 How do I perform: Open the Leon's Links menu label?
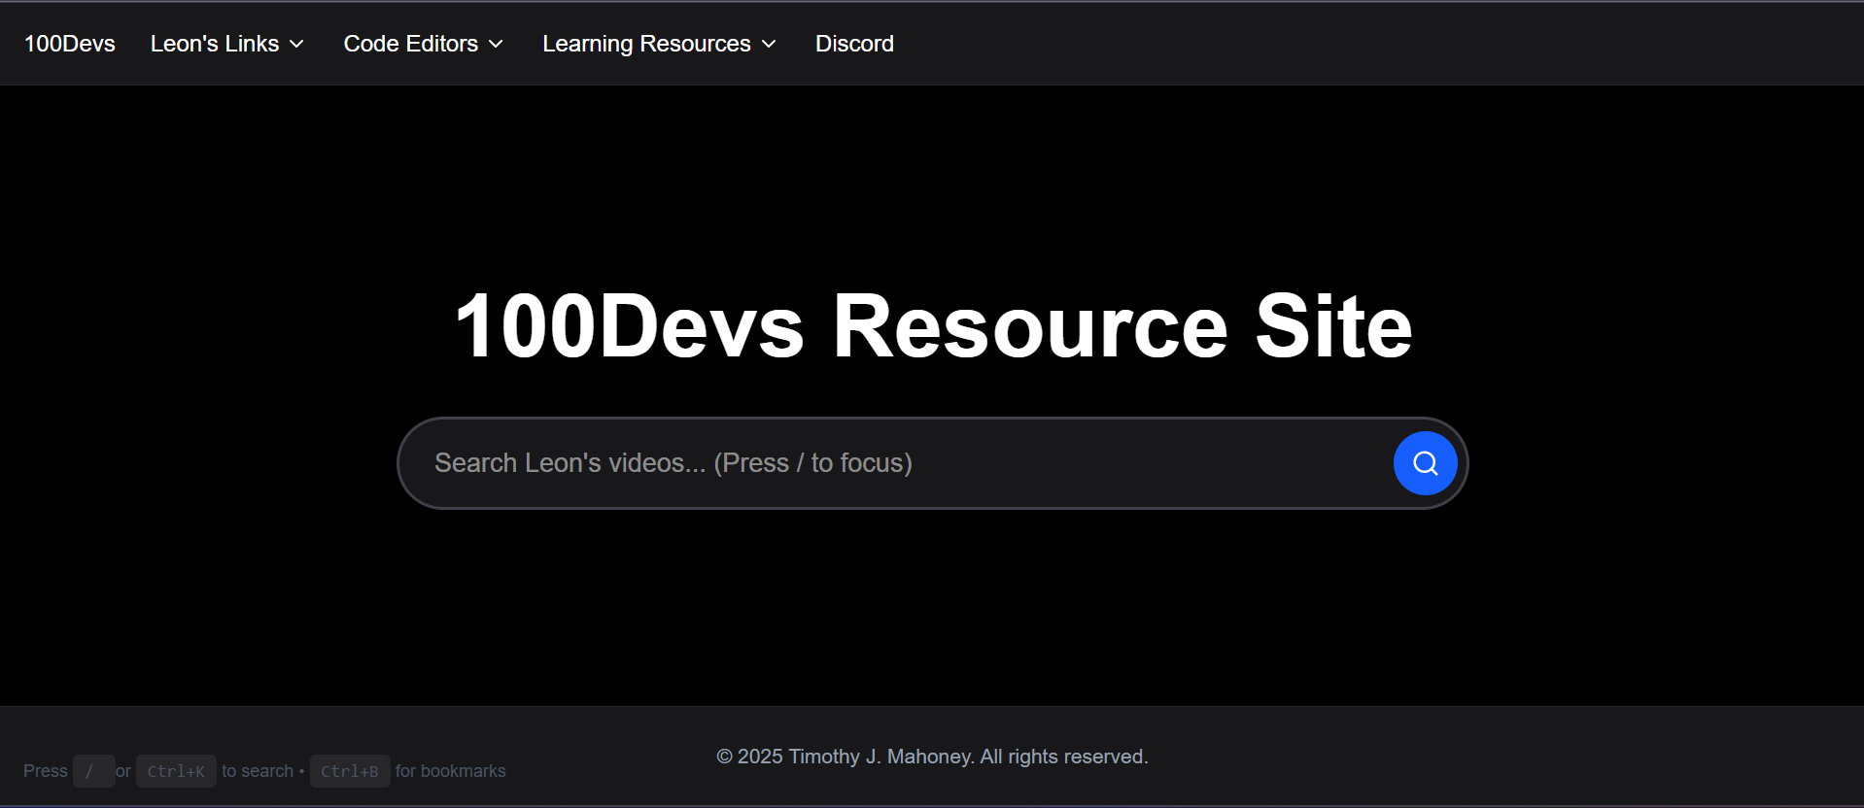[x=214, y=44]
